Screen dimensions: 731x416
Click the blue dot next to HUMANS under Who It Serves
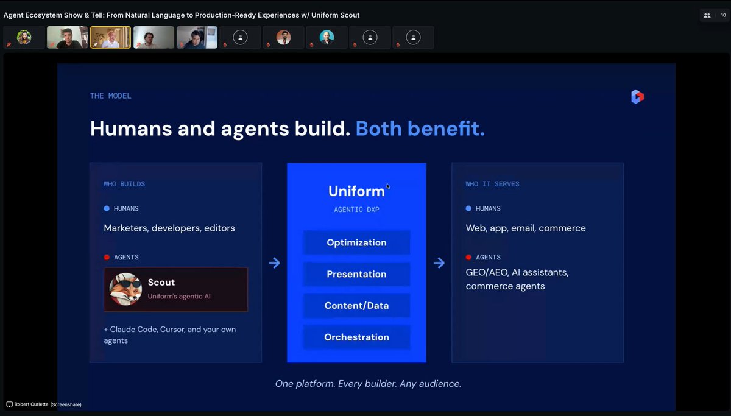tap(468, 208)
